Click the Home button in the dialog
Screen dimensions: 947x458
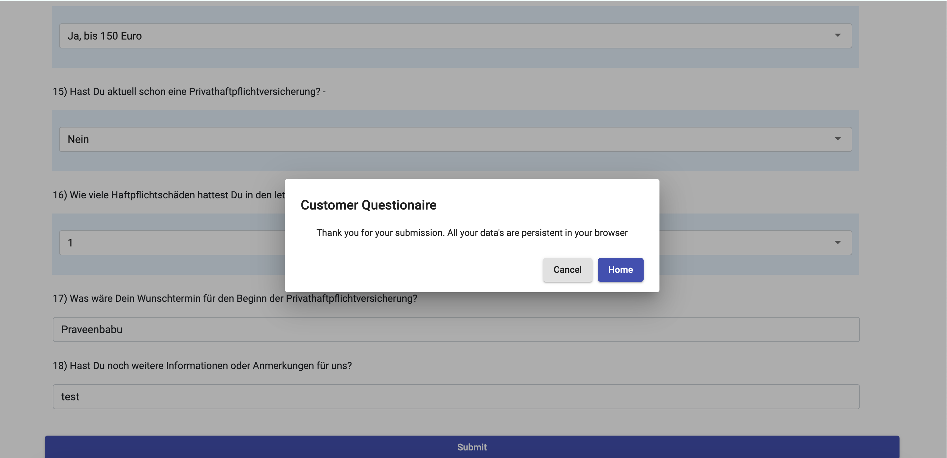click(620, 270)
